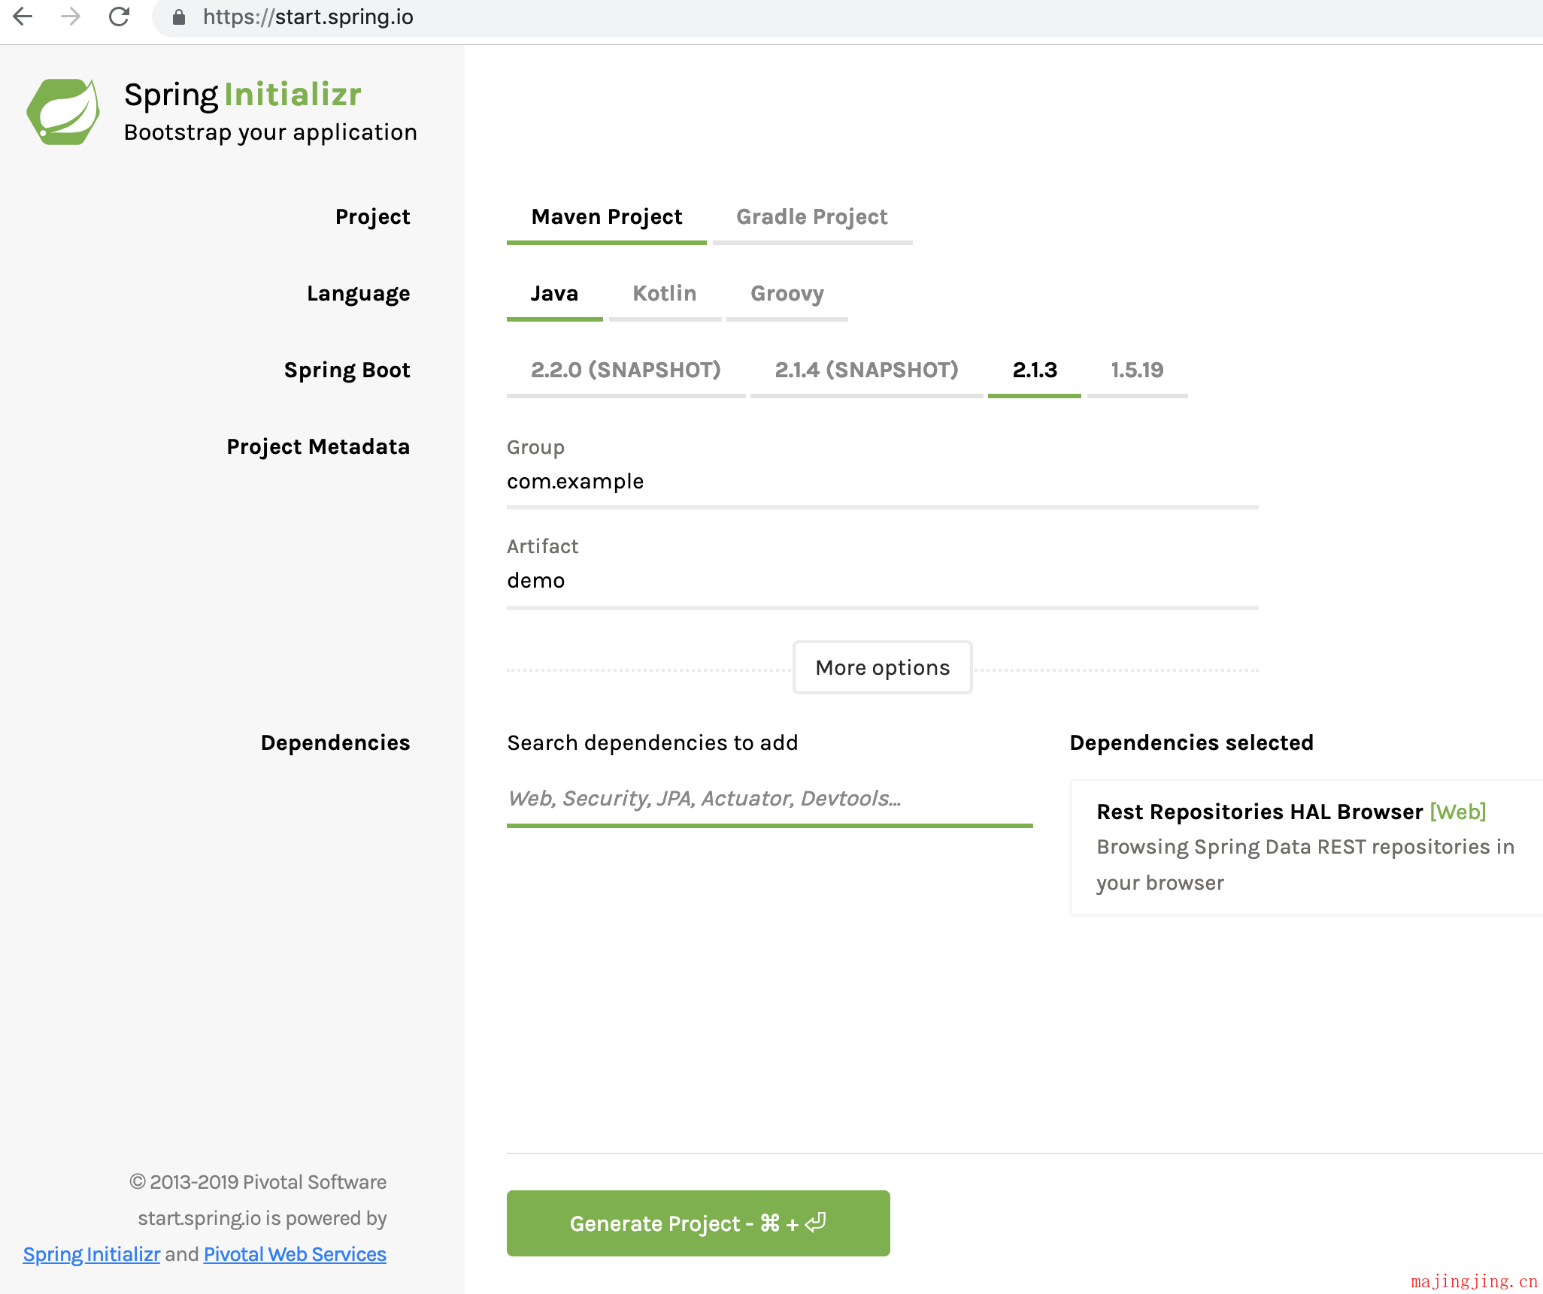The height and width of the screenshot is (1294, 1543).
Task: Click the Search dependencies to add label
Action: 653,743
